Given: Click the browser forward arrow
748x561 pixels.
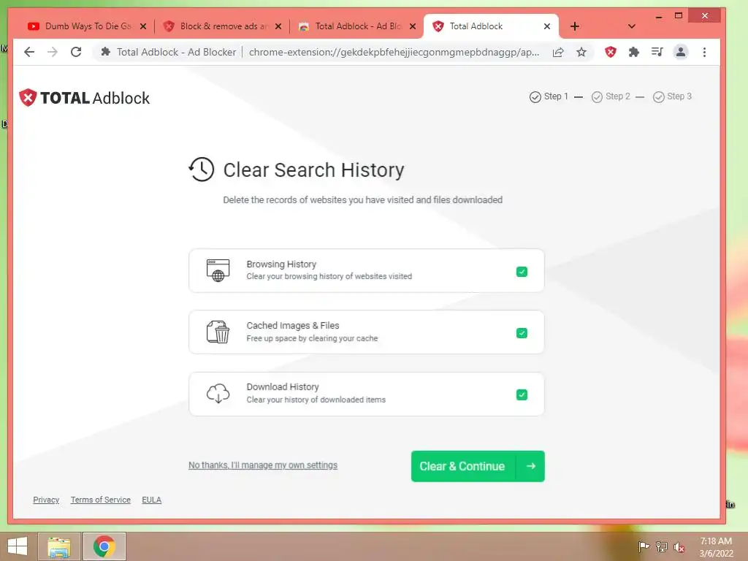Looking at the screenshot, I should pos(53,52).
